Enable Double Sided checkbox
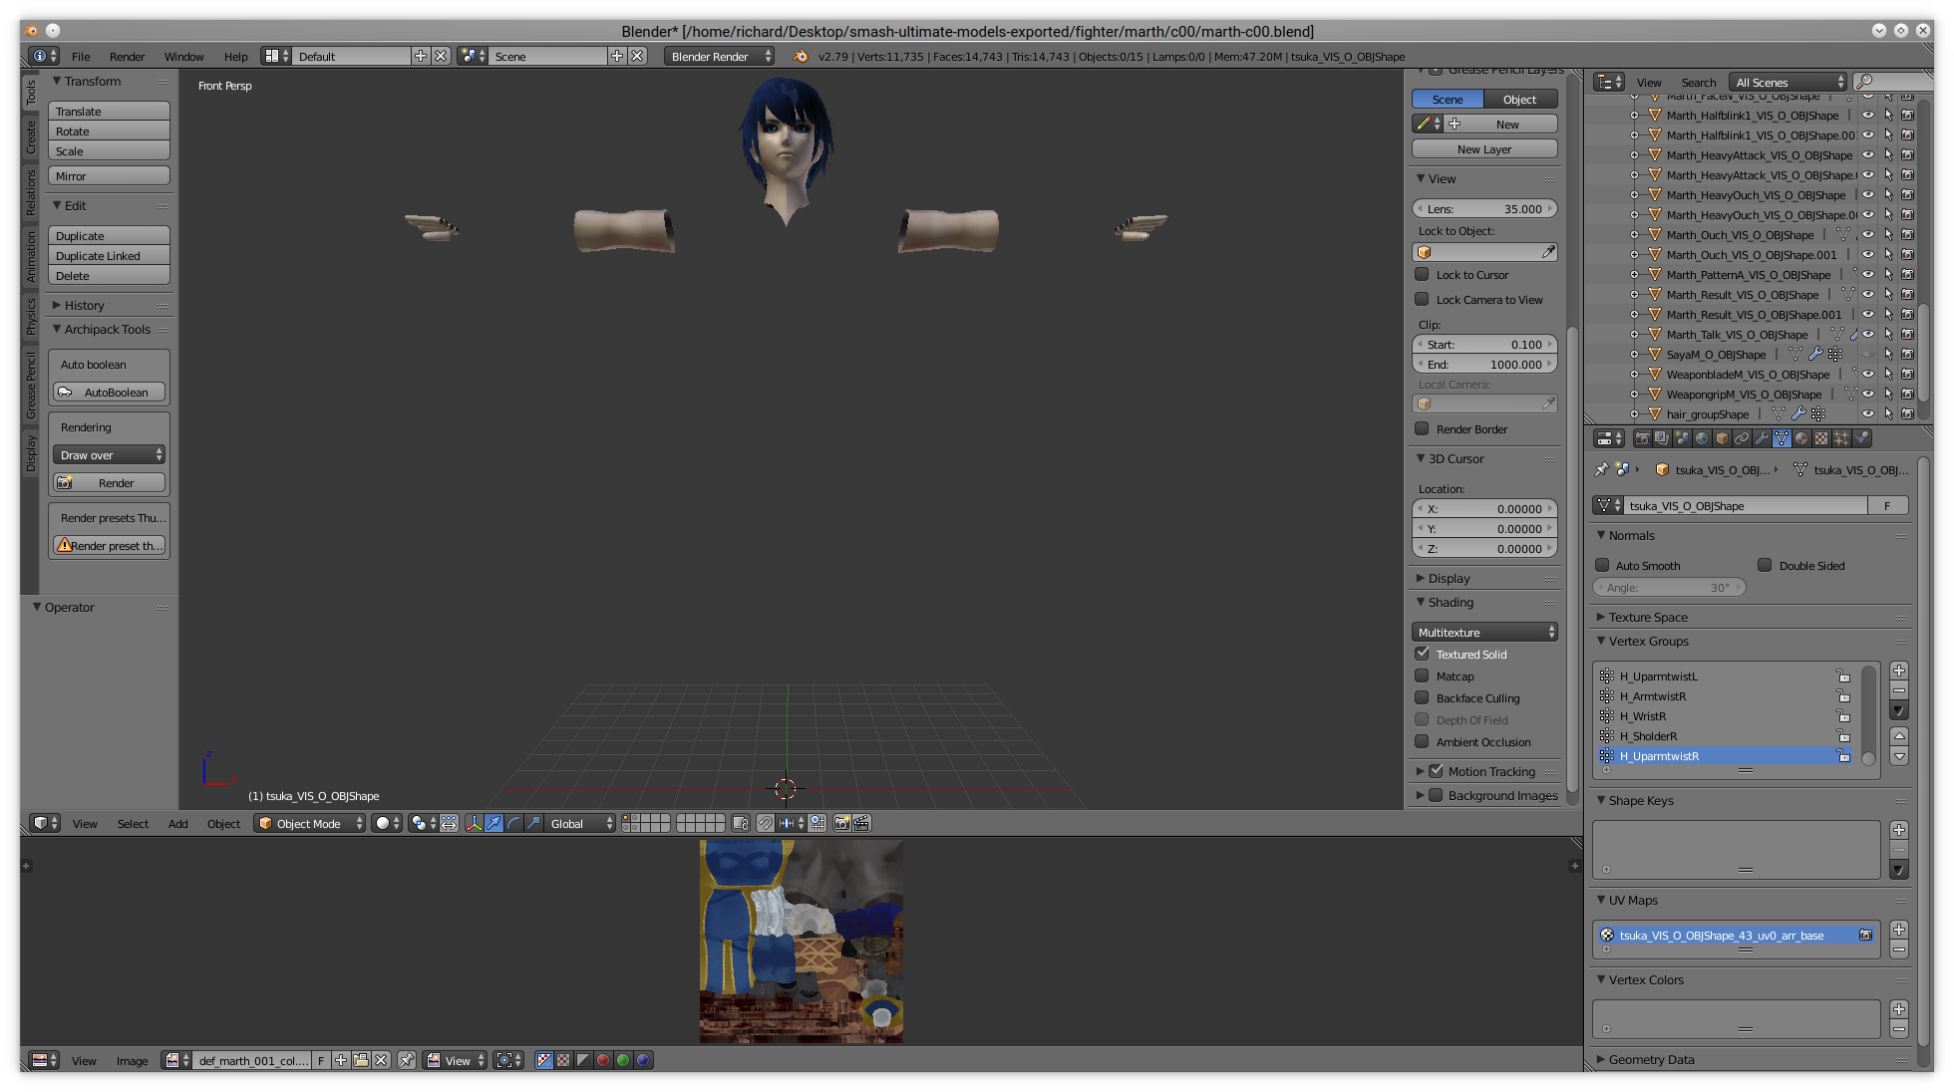Screen dimensions: 1954x1092 click(x=1765, y=565)
